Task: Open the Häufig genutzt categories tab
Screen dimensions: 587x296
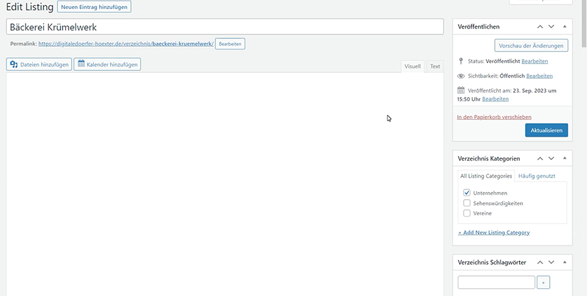Action: [535, 176]
